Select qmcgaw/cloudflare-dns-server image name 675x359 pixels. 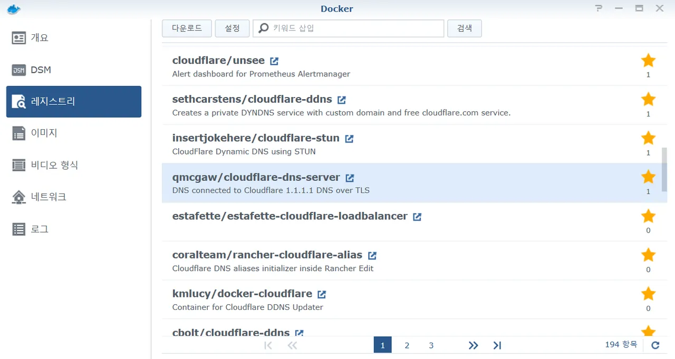tap(256, 177)
